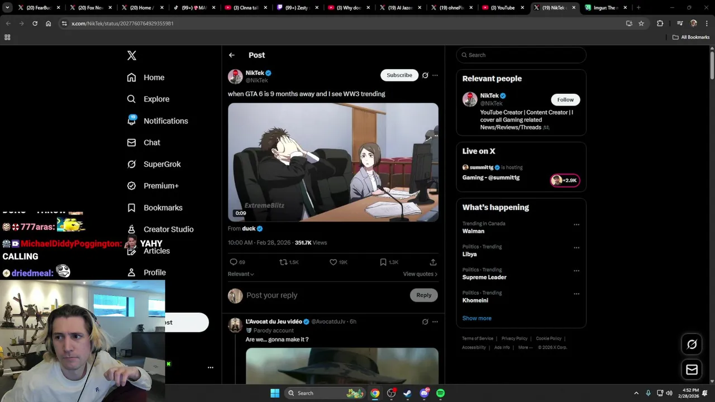The height and width of the screenshot is (402, 715).
Task: Expand the Chrome tab search dropdown
Action: point(7,8)
